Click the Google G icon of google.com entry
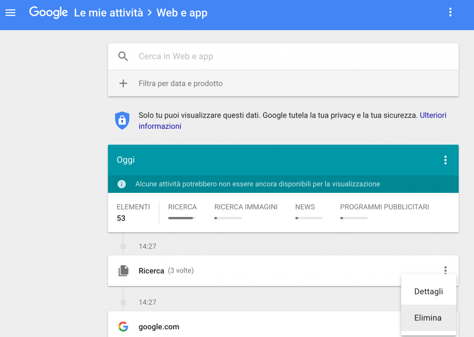 123,326
